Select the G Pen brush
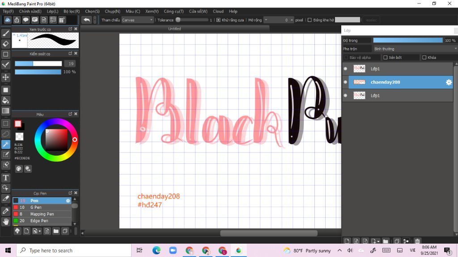Image resolution: width=458 pixels, height=257 pixels. 42,207
